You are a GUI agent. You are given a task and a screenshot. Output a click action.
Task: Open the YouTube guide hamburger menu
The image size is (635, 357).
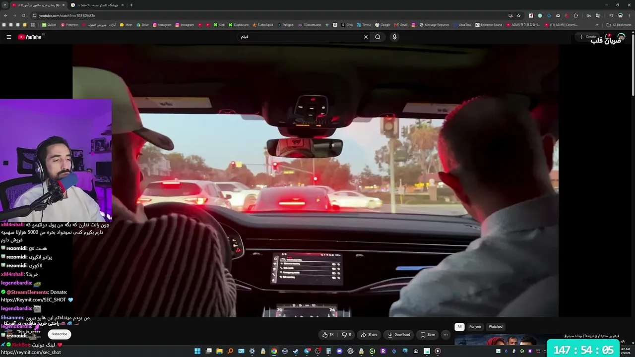[x=8, y=37]
